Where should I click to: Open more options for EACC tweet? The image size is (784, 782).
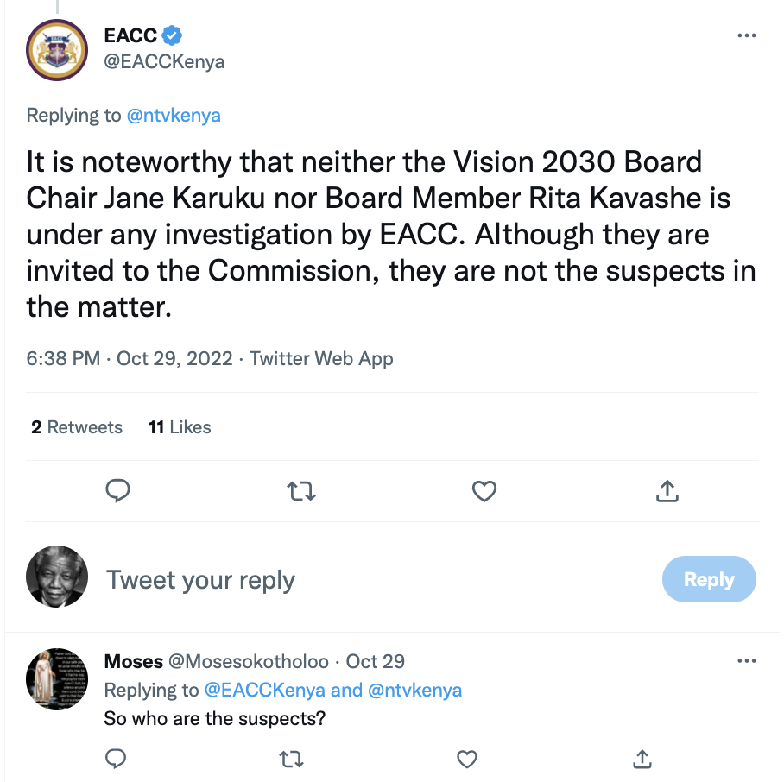pos(746,35)
